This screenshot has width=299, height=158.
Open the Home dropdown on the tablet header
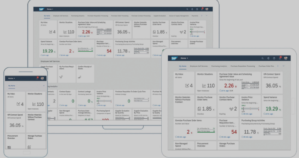(x=184, y=58)
